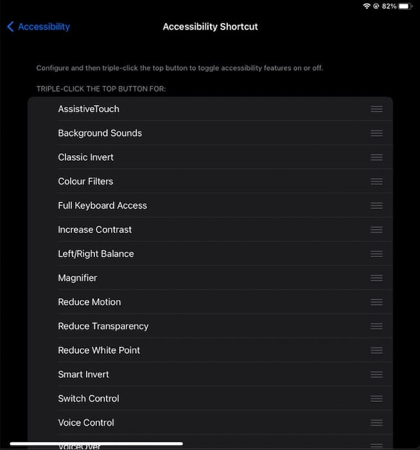Enable Full Keyboard Access shortcut
420x450 pixels.
click(102, 206)
